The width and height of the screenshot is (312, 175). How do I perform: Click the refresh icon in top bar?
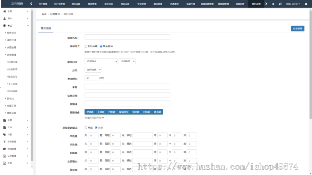coord(280,4)
